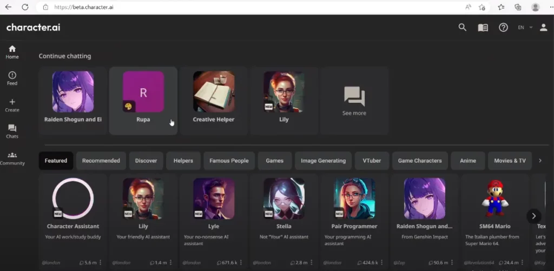Open options menu on Stella card

pyautogui.click(x=311, y=262)
